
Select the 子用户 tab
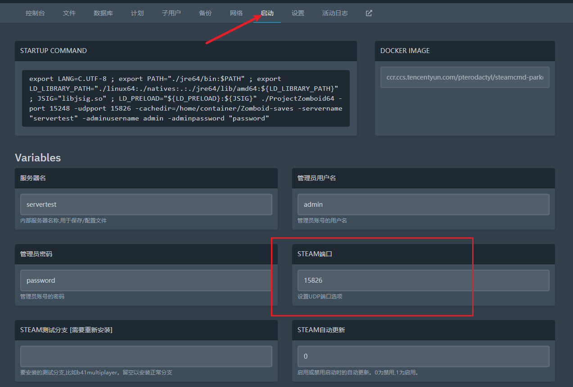pos(171,13)
